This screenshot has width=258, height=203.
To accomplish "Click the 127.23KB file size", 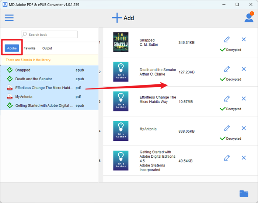I will (x=186, y=72).
